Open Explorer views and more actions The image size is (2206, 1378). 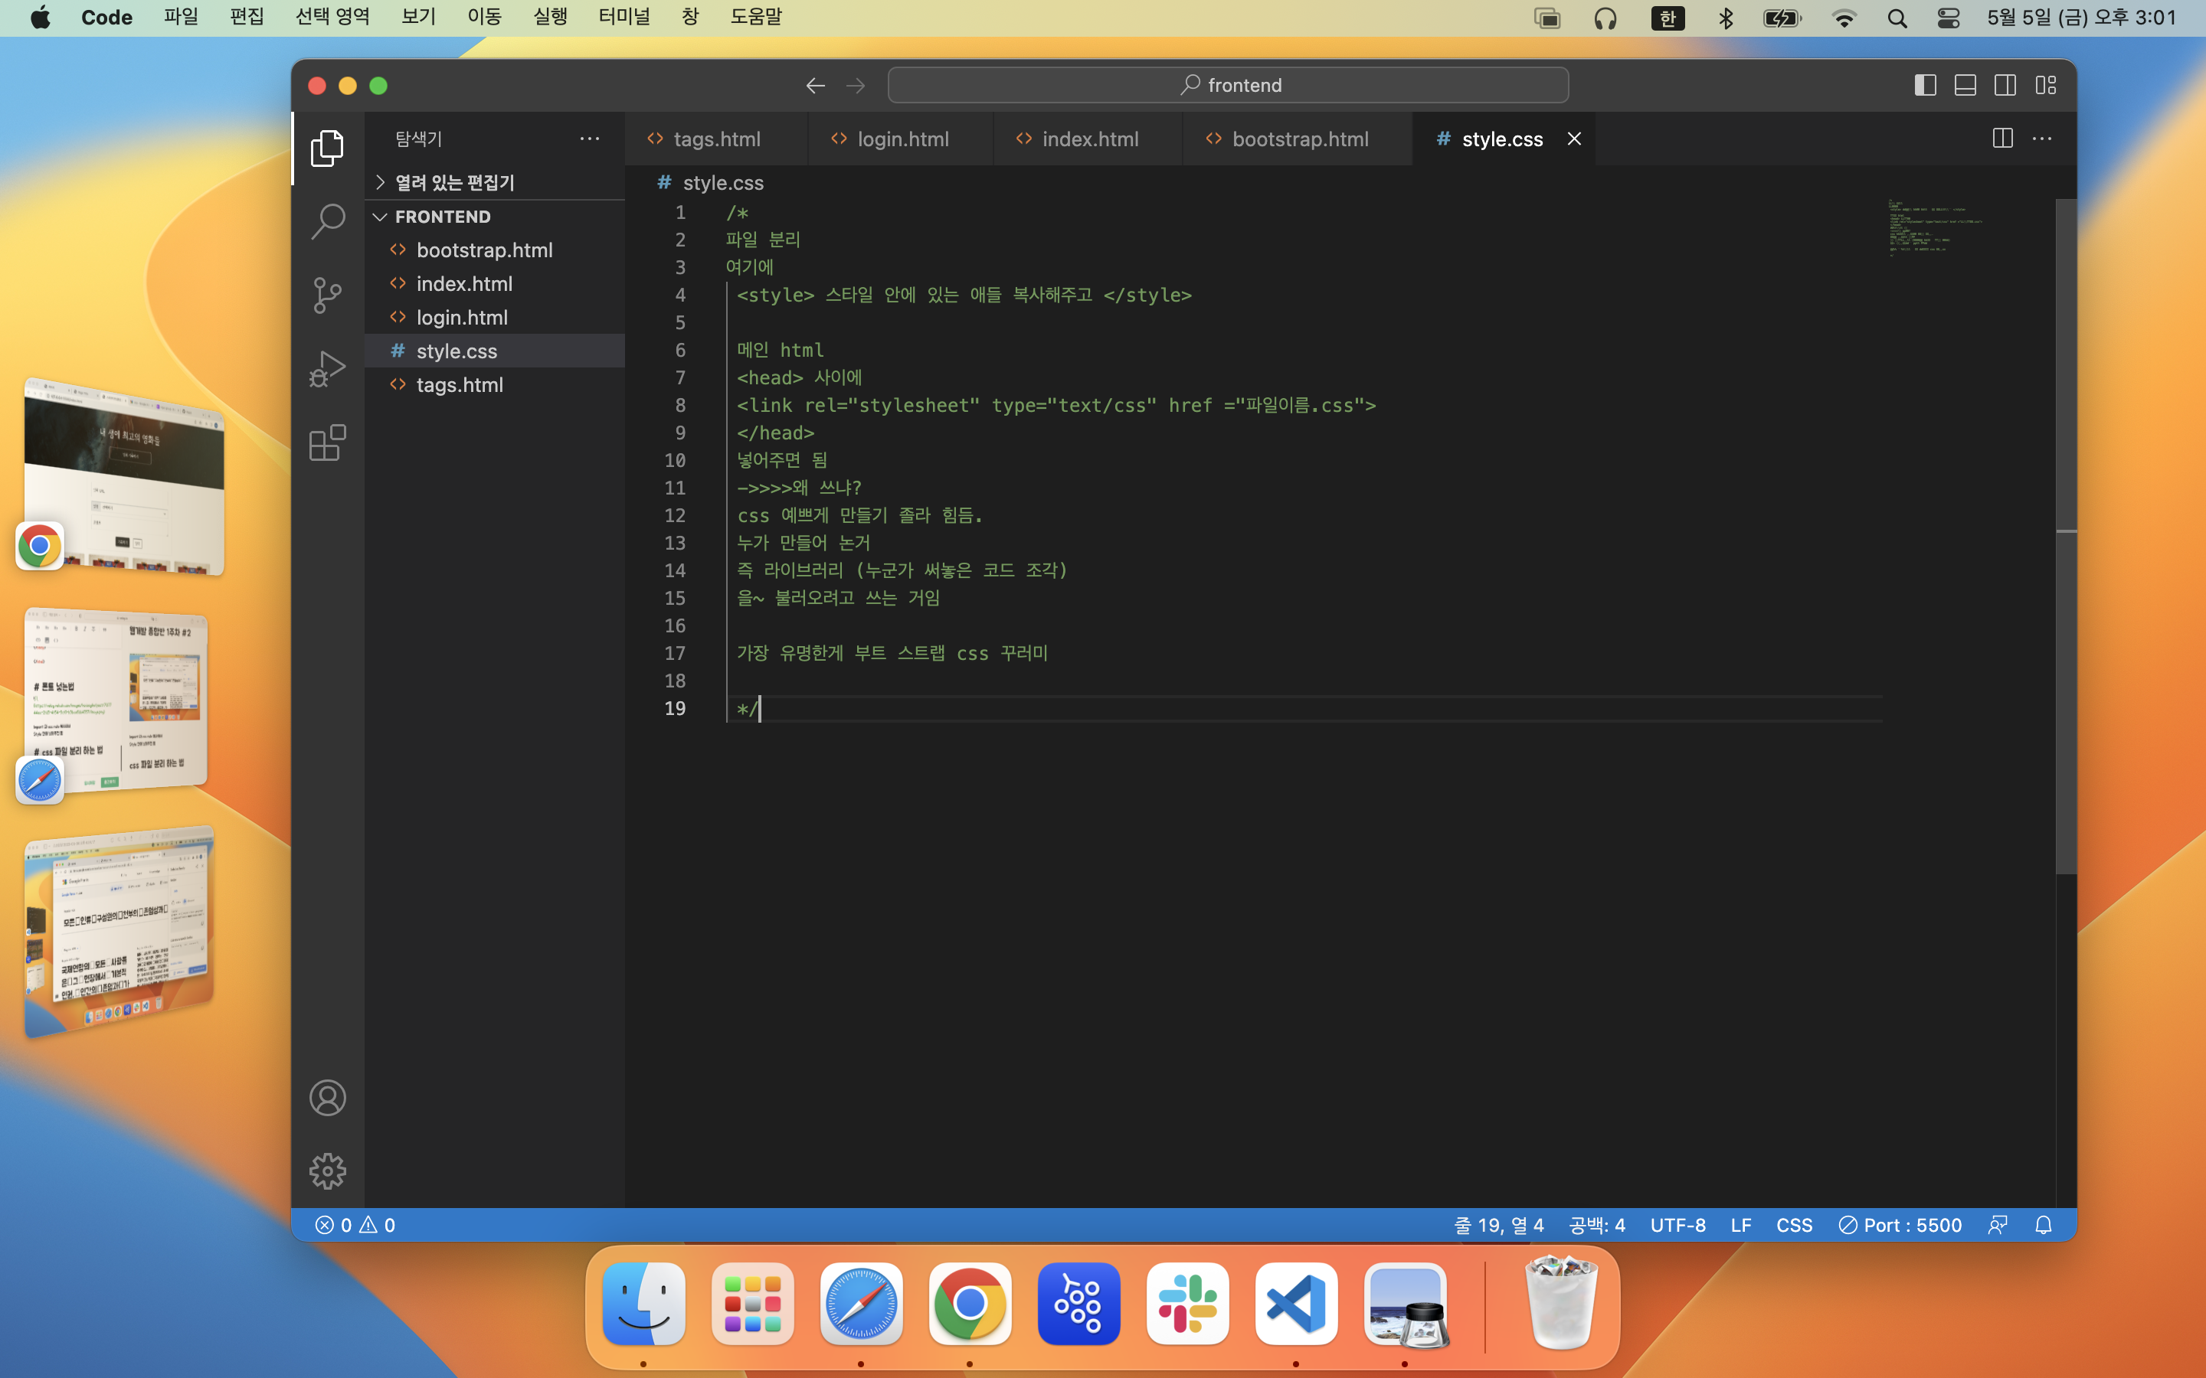pos(590,139)
